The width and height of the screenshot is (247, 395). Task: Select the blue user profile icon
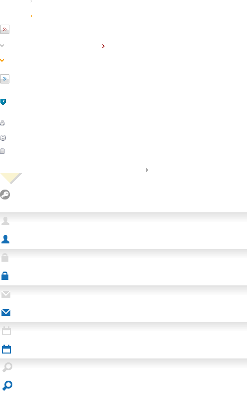pyautogui.click(x=5, y=239)
